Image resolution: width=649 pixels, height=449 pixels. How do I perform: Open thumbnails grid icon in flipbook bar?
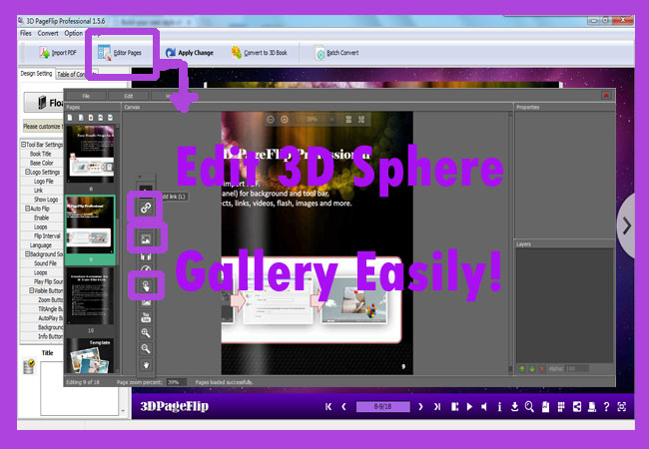(561, 407)
